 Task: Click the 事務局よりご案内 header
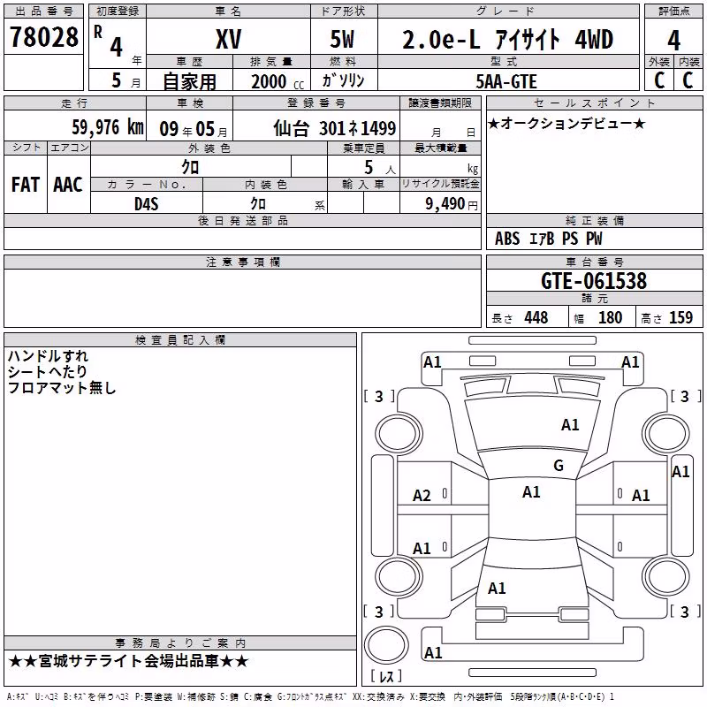tap(180, 643)
